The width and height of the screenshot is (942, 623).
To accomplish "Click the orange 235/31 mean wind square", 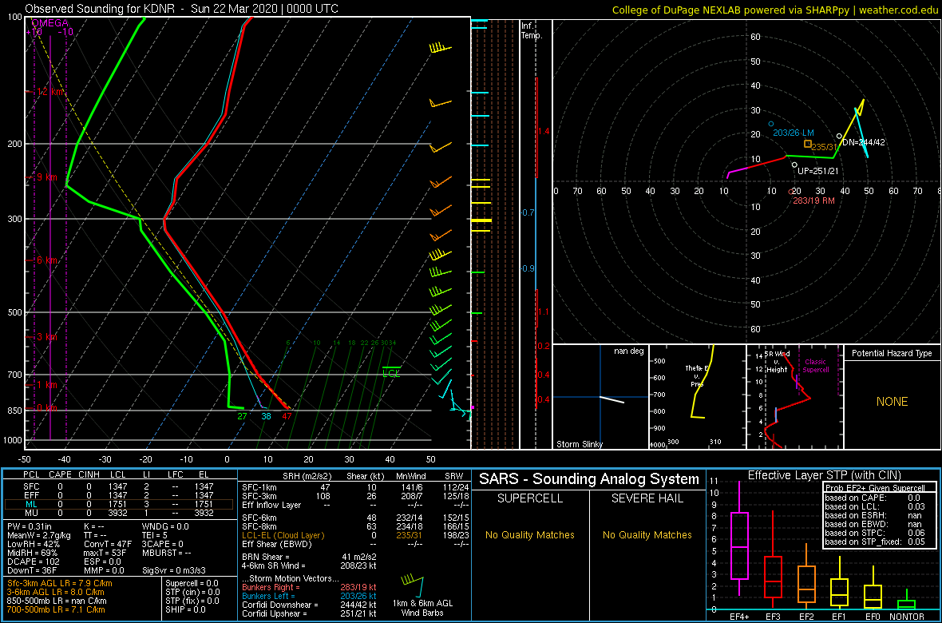I will [807, 144].
